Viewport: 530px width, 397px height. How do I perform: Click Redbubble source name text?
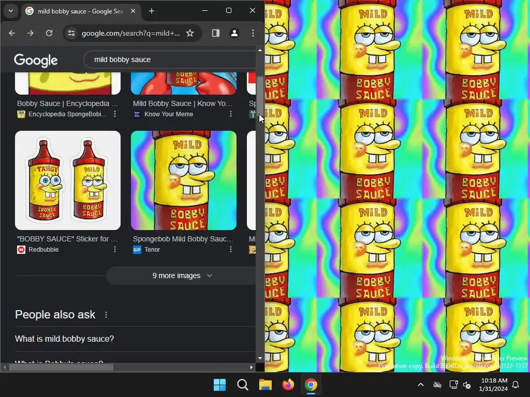pyautogui.click(x=43, y=250)
